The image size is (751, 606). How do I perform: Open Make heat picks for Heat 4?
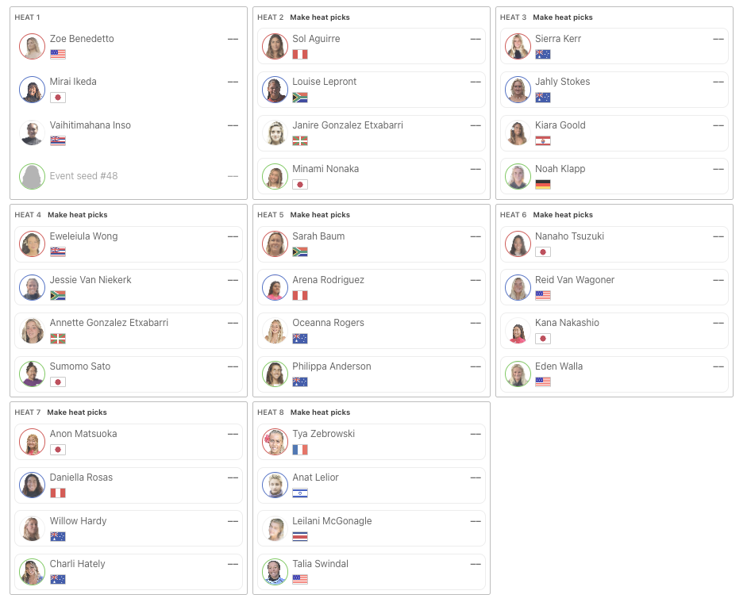[77, 215]
